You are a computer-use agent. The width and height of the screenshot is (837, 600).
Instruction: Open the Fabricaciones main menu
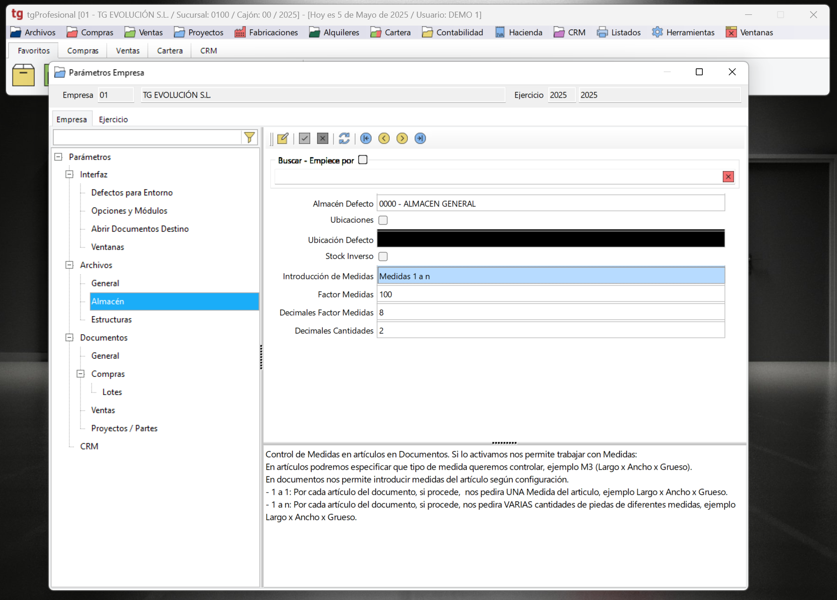[267, 33]
